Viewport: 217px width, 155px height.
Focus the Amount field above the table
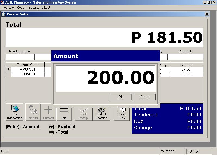[x=185, y=57]
